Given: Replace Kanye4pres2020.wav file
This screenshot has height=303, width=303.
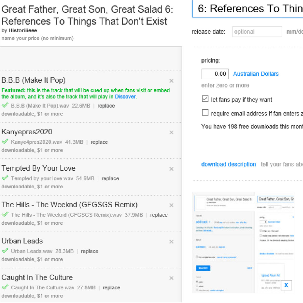Looking at the screenshot, I should [99, 142].
